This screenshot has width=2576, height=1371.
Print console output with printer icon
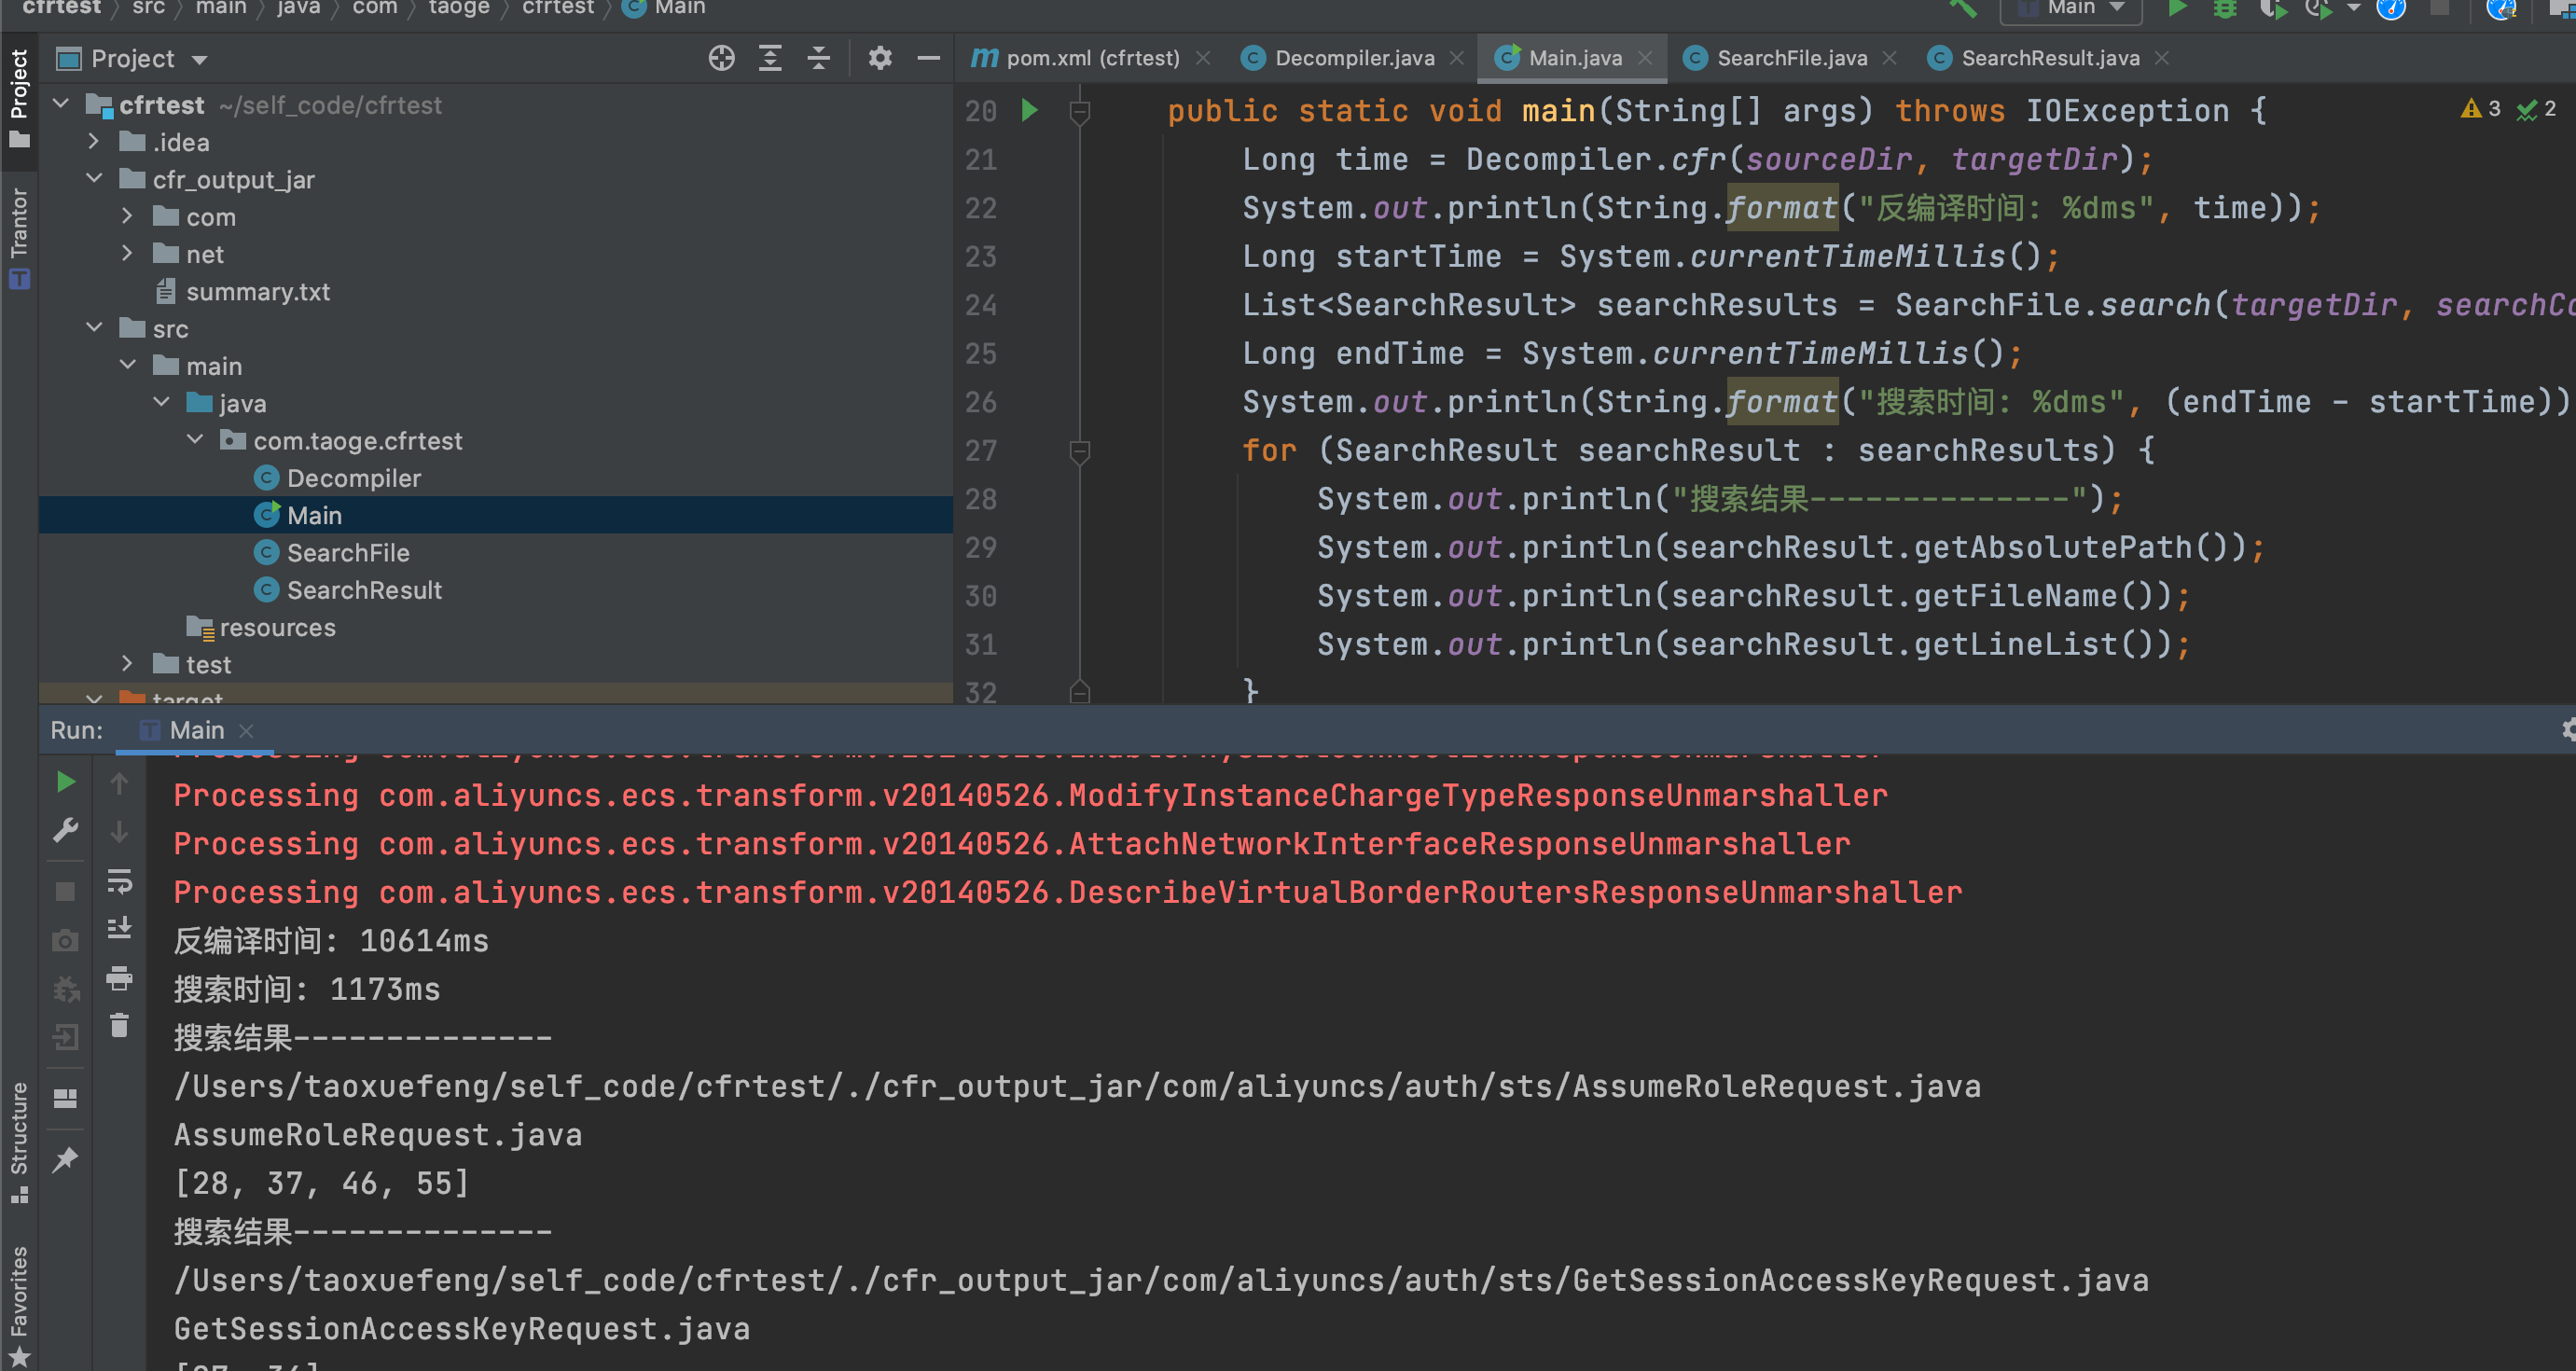pyautogui.click(x=119, y=978)
